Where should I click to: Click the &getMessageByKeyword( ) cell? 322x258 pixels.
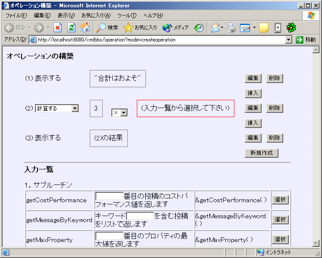pyautogui.click(x=232, y=220)
